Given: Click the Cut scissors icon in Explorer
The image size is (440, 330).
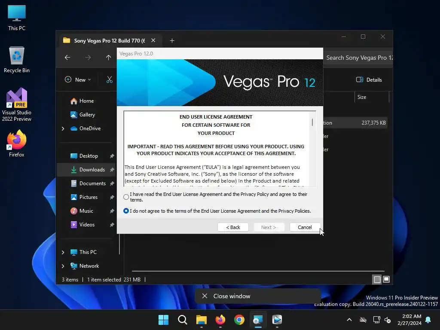Looking at the screenshot, I should [x=110, y=79].
